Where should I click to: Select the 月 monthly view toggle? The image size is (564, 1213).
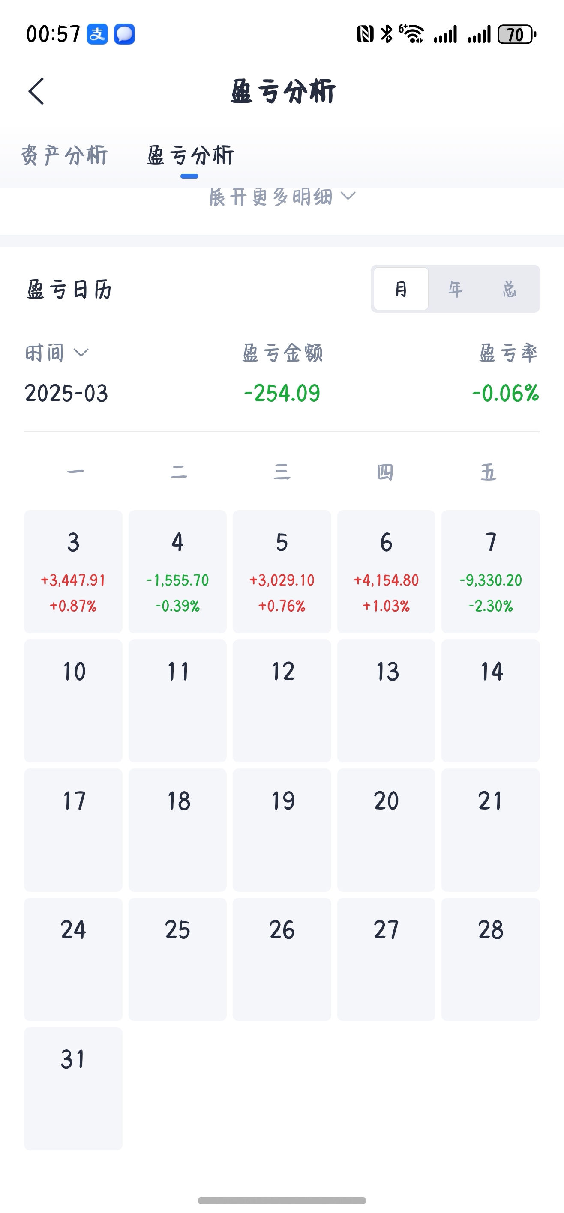[401, 289]
